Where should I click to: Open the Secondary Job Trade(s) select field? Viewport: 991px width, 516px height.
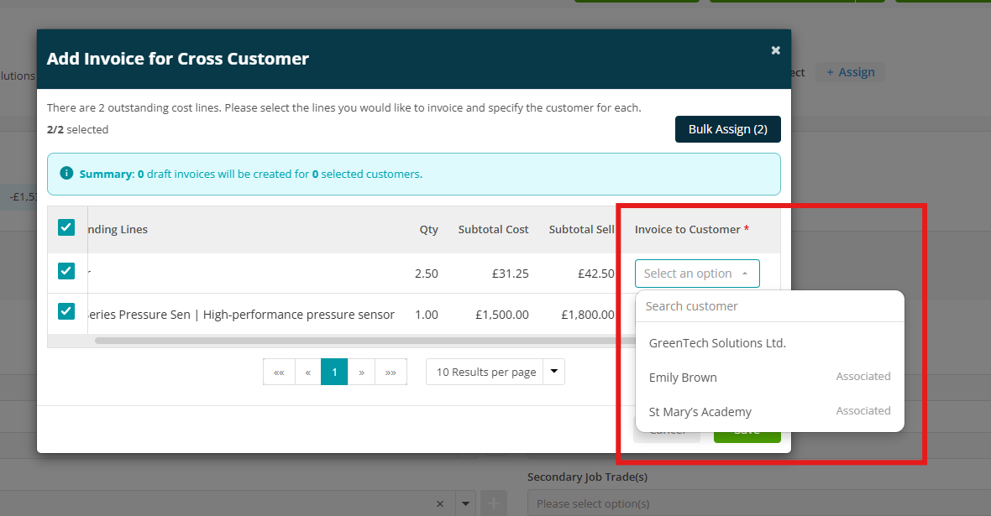[758, 503]
